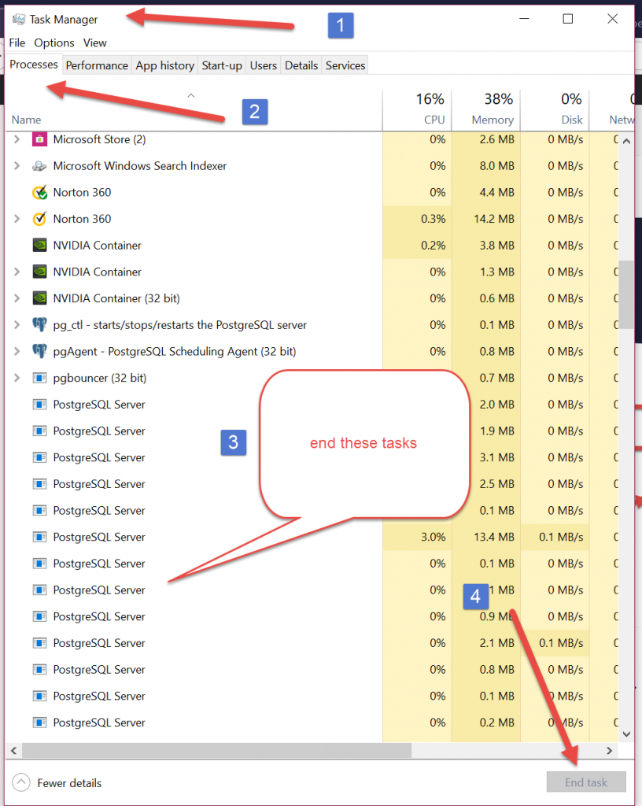Image resolution: width=642 pixels, height=806 pixels.
Task: Select the pgAgent Scheduling Agent icon
Action: tap(39, 351)
